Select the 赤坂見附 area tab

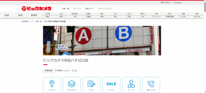[x=75, y=14]
